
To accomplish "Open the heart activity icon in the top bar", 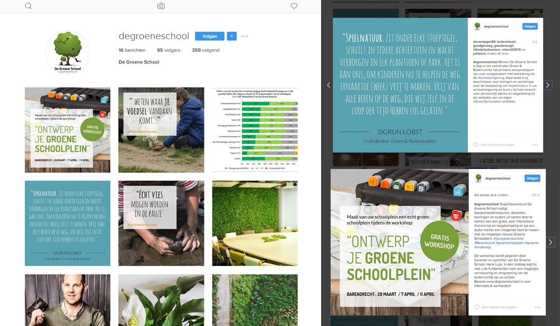I will [x=294, y=6].
